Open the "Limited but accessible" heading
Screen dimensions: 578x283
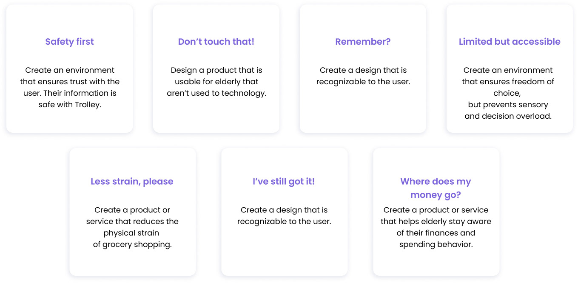[x=510, y=42]
